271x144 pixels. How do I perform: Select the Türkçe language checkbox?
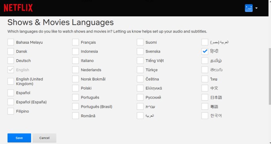click(x=140, y=70)
